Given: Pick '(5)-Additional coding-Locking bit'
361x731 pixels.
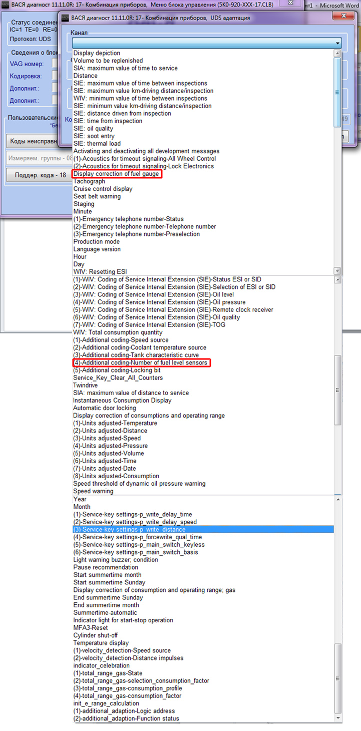Looking at the screenshot, I should tap(117, 370).
